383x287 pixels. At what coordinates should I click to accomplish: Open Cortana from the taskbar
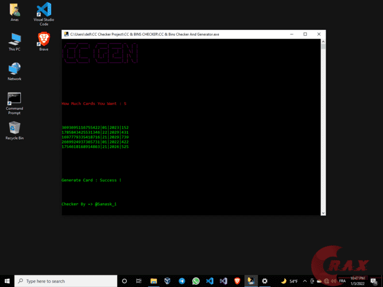tap(125, 281)
